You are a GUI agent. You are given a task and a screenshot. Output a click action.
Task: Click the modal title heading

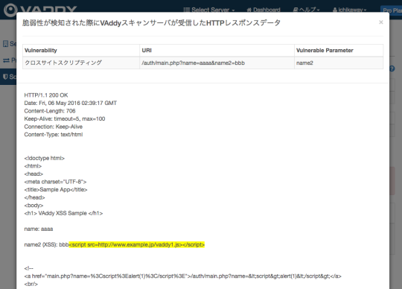[x=151, y=23]
